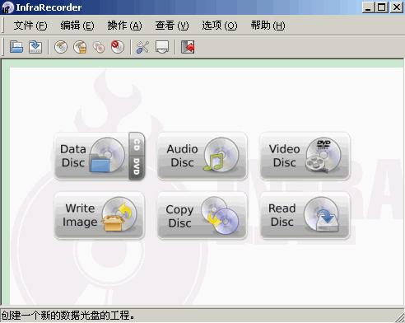Close the InfraRecorder window
The height and width of the screenshot is (323, 405).
pos(397,7)
